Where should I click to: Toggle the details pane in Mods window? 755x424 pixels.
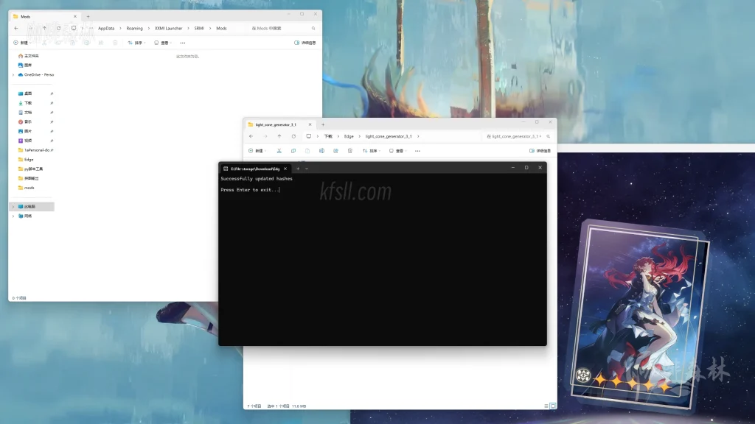pos(305,43)
